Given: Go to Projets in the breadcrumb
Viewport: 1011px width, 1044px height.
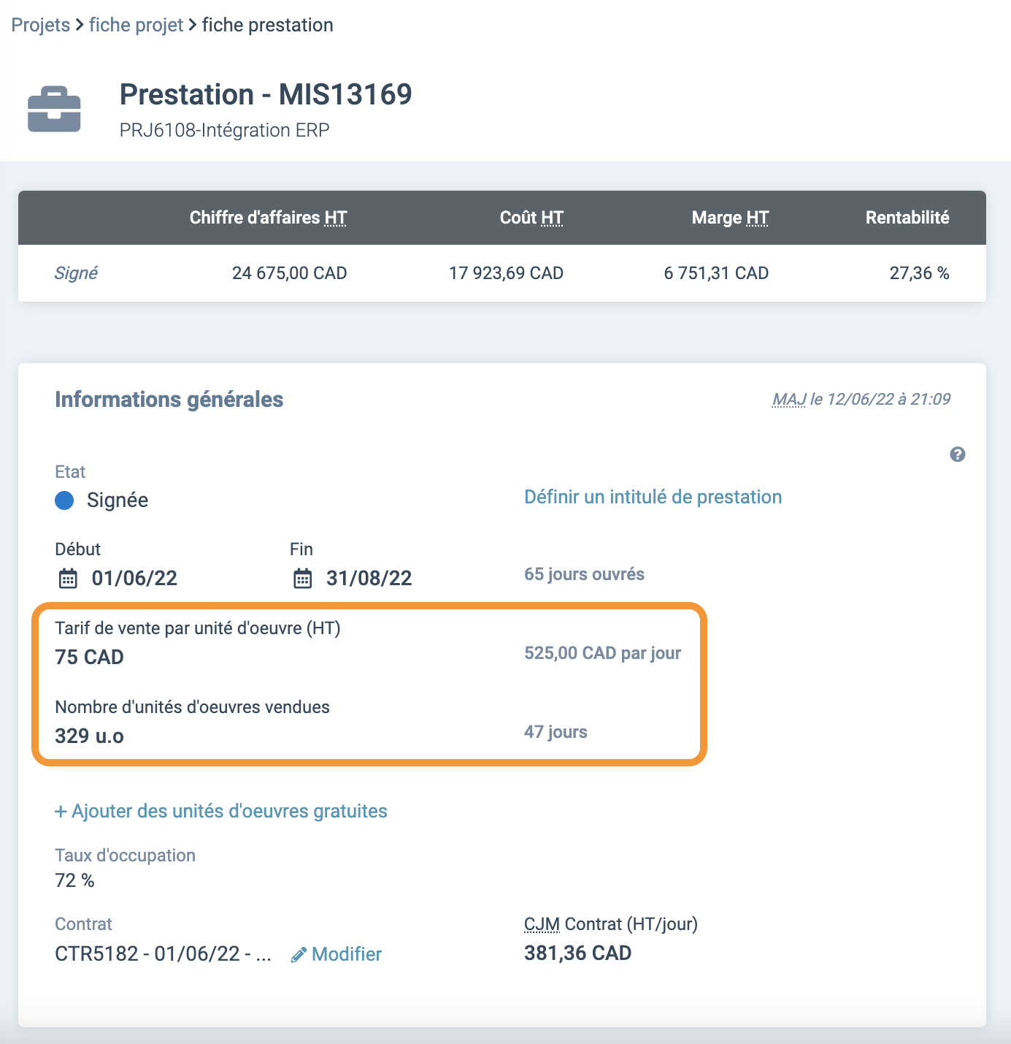Looking at the screenshot, I should pos(41,25).
